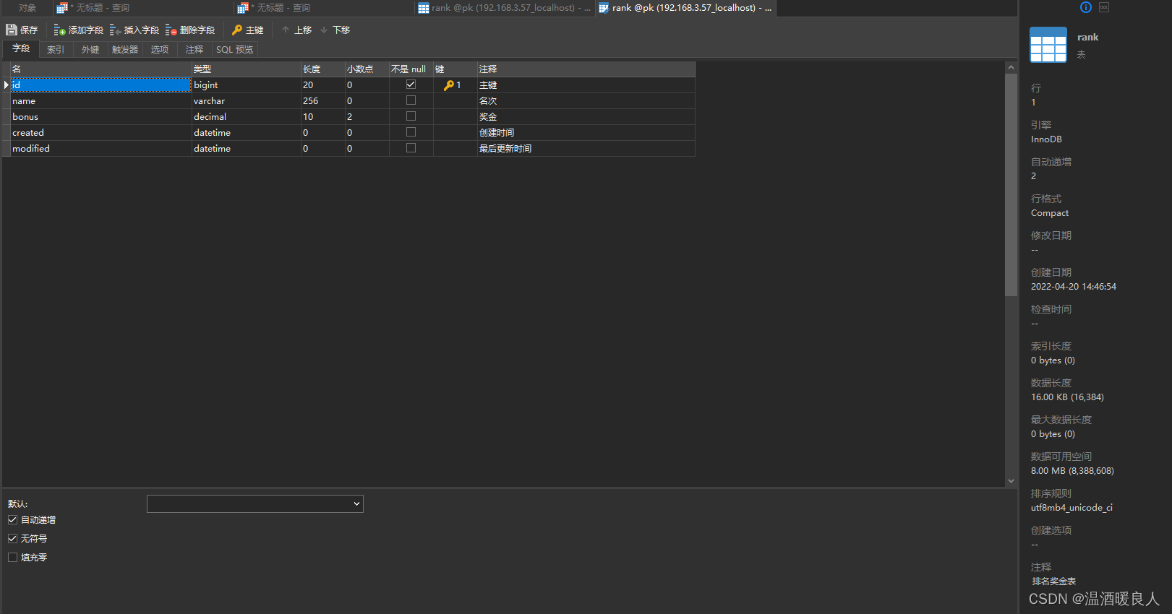Click the active rank table tab icon

click(604, 8)
